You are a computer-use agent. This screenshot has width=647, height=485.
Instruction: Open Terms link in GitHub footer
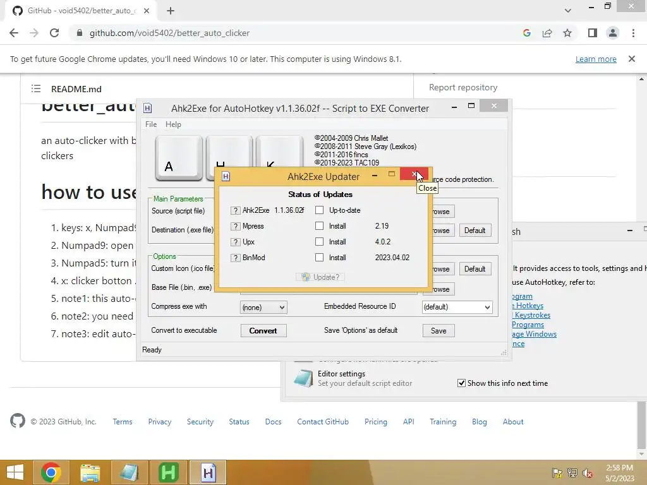tap(123, 421)
